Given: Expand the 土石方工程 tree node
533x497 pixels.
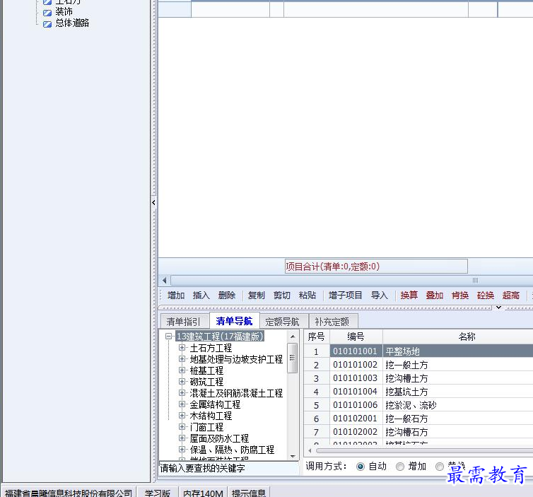Looking at the screenshot, I should pyautogui.click(x=182, y=347).
